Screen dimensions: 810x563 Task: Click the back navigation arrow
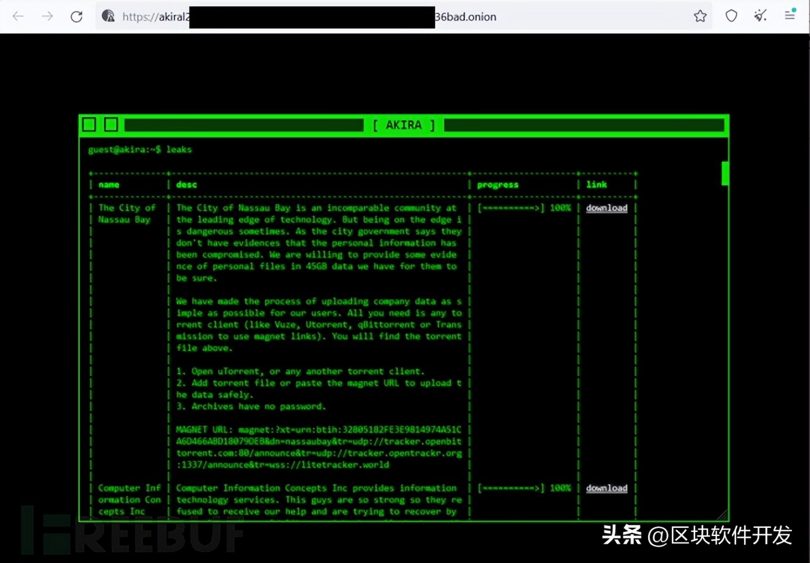pyautogui.click(x=18, y=16)
